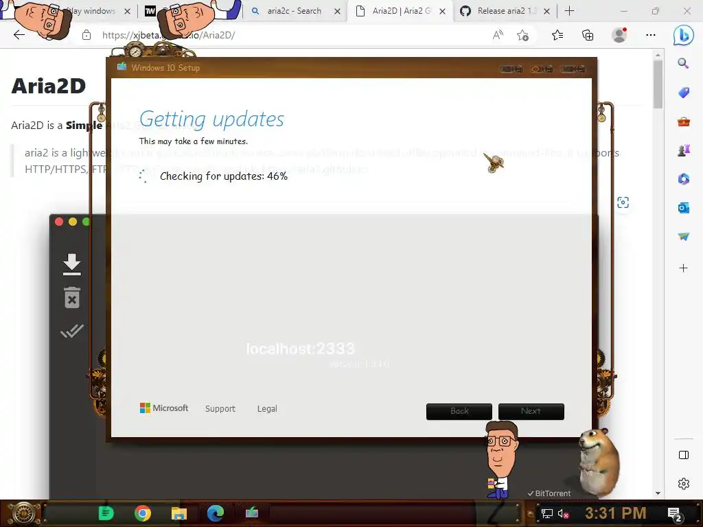Add a sidebar app with plus icon
The height and width of the screenshot is (527, 703).
[x=683, y=268]
